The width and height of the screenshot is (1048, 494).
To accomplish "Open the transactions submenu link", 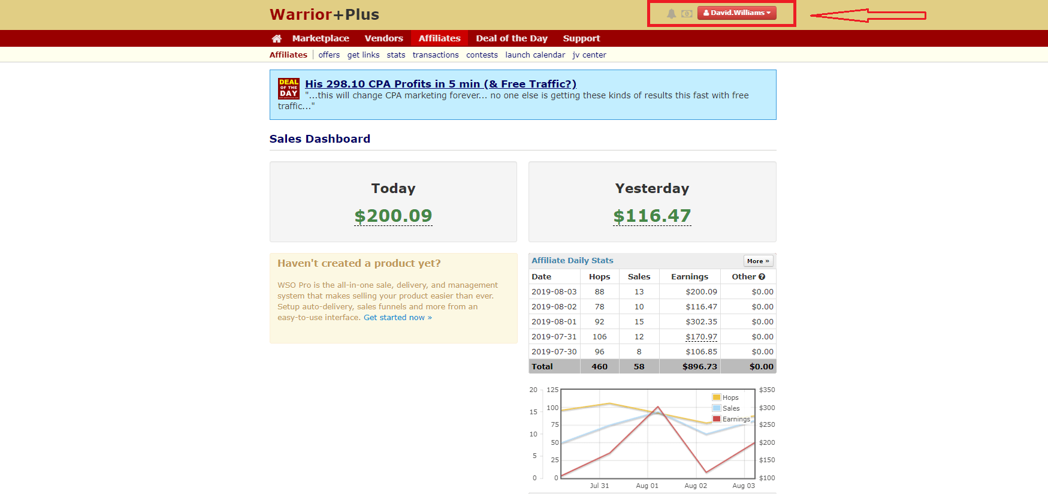I will point(436,55).
